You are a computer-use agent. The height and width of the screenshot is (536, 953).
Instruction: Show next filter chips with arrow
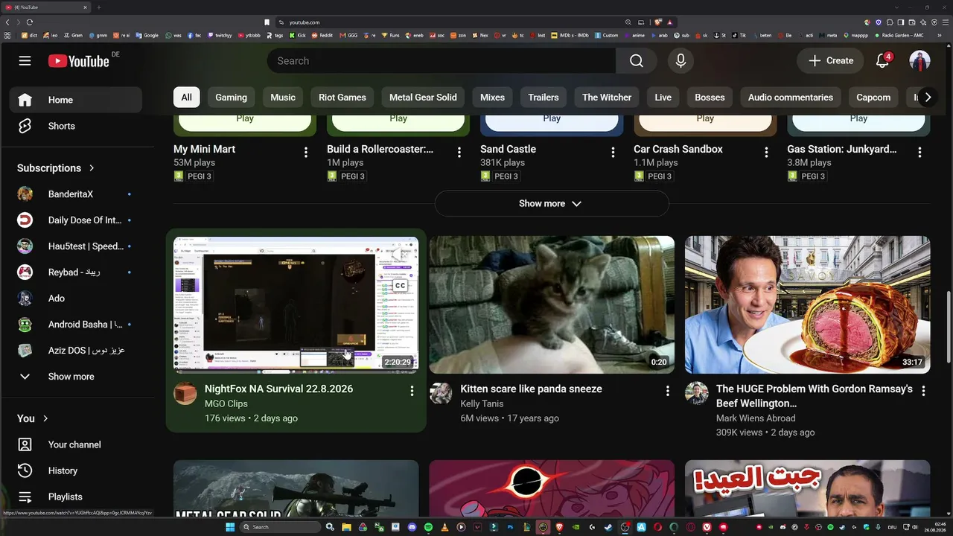pos(928,98)
